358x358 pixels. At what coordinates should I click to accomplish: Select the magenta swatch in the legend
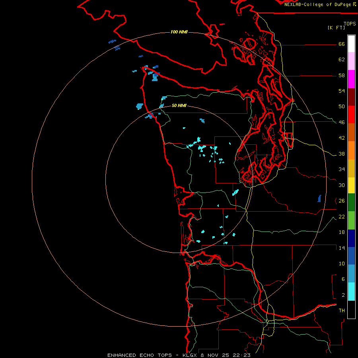(x=351, y=79)
